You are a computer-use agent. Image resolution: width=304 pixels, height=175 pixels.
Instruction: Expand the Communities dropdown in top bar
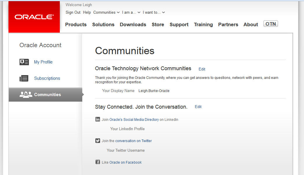tap(106, 13)
